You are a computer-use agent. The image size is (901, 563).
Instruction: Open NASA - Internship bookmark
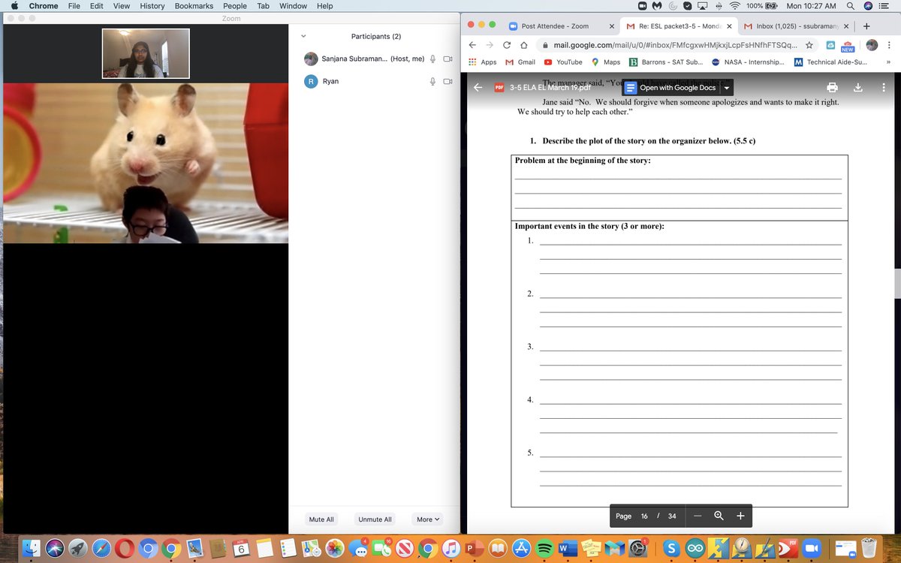(748, 62)
